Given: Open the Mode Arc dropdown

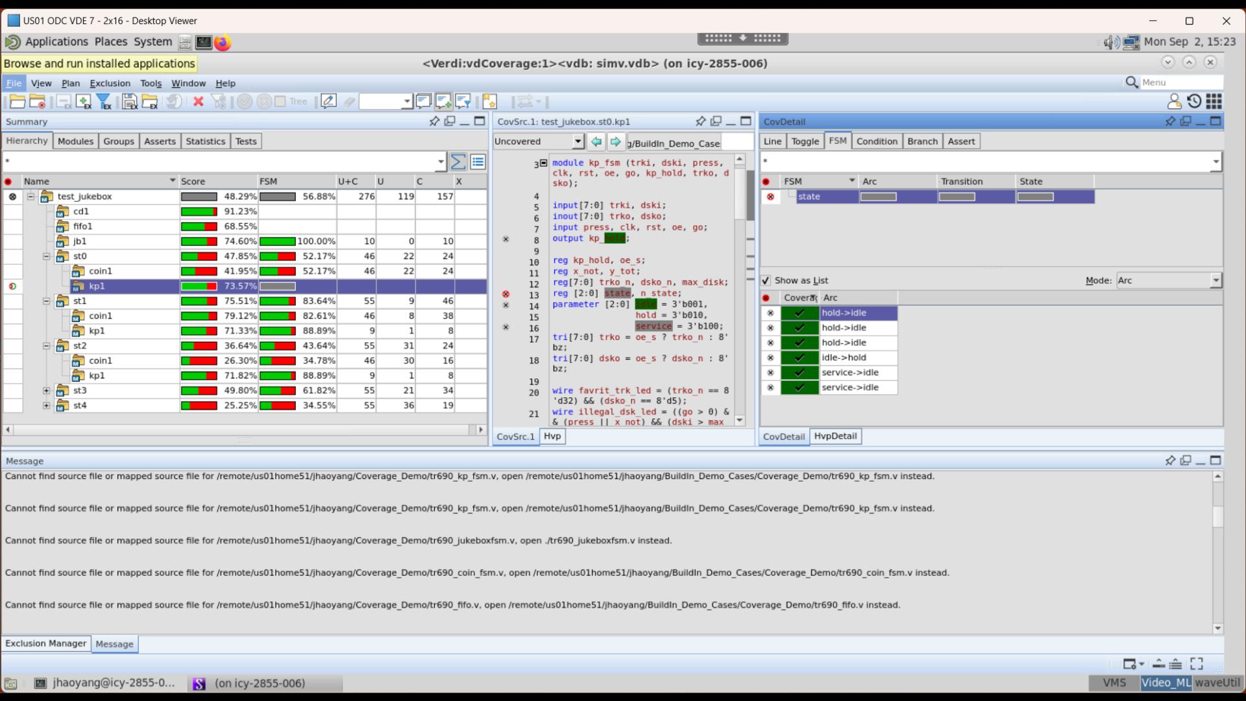Looking at the screenshot, I should tap(1215, 280).
